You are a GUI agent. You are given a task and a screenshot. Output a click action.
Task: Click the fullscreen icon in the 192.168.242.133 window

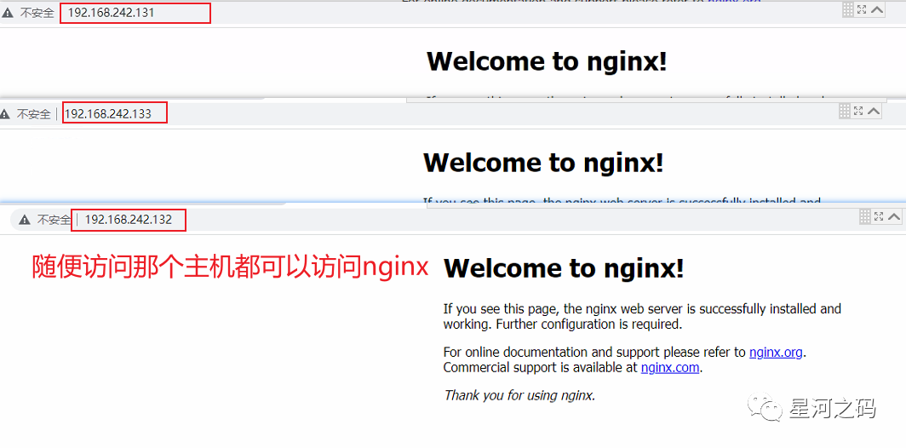tap(858, 111)
